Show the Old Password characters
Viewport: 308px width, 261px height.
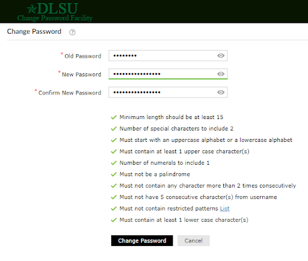[x=221, y=55]
